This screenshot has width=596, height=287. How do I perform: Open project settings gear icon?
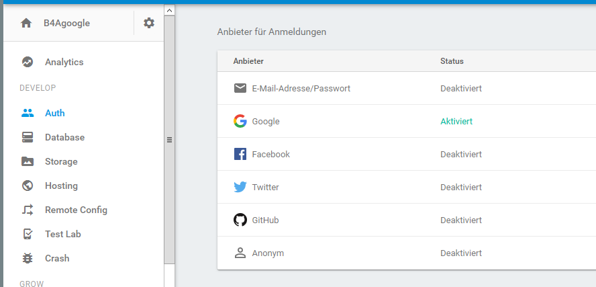tap(149, 24)
